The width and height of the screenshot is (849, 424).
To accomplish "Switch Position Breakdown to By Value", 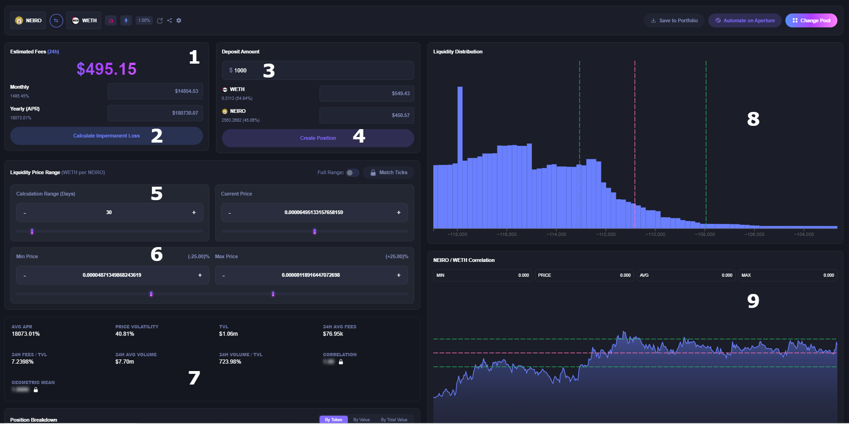I will (x=361, y=419).
